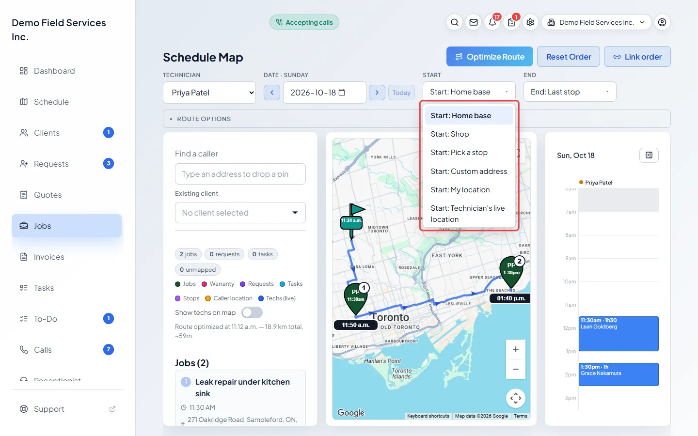
Task: Open the clipboard tasks icon with badge 1
Action: coord(511,22)
